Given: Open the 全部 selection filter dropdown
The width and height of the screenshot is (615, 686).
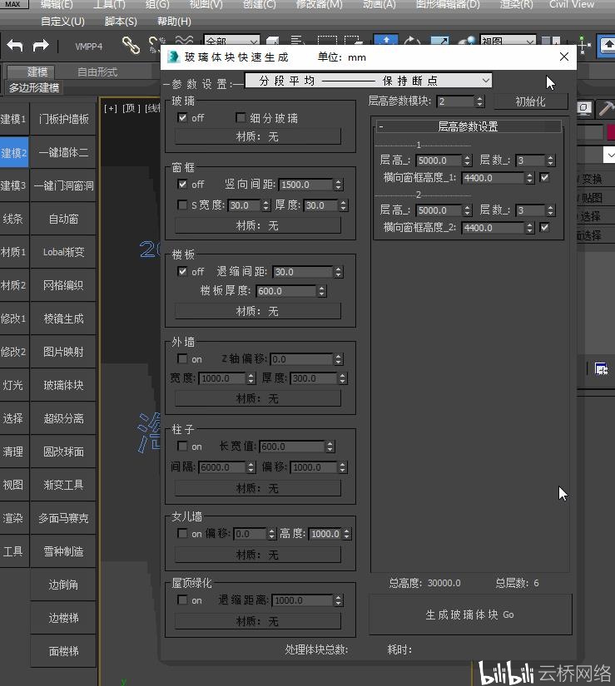Looking at the screenshot, I should point(231,42).
